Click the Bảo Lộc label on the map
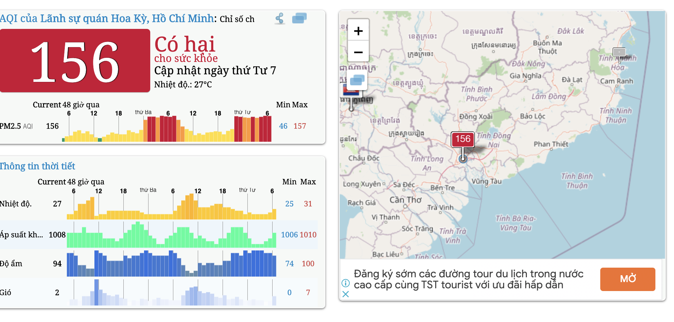This screenshot has height=322, width=674. [532, 116]
